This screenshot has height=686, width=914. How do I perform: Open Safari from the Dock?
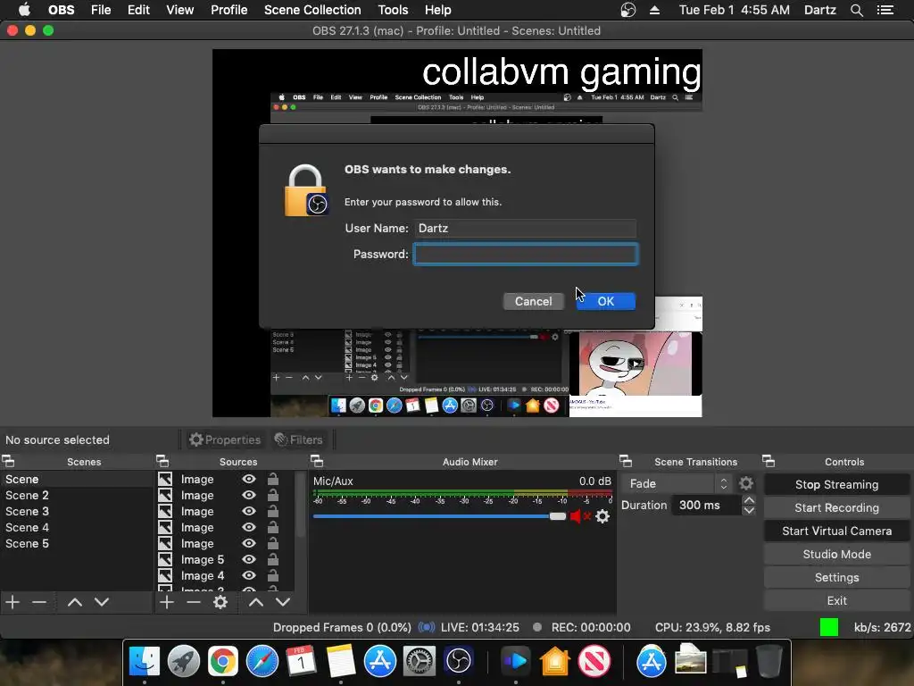(x=262, y=661)
